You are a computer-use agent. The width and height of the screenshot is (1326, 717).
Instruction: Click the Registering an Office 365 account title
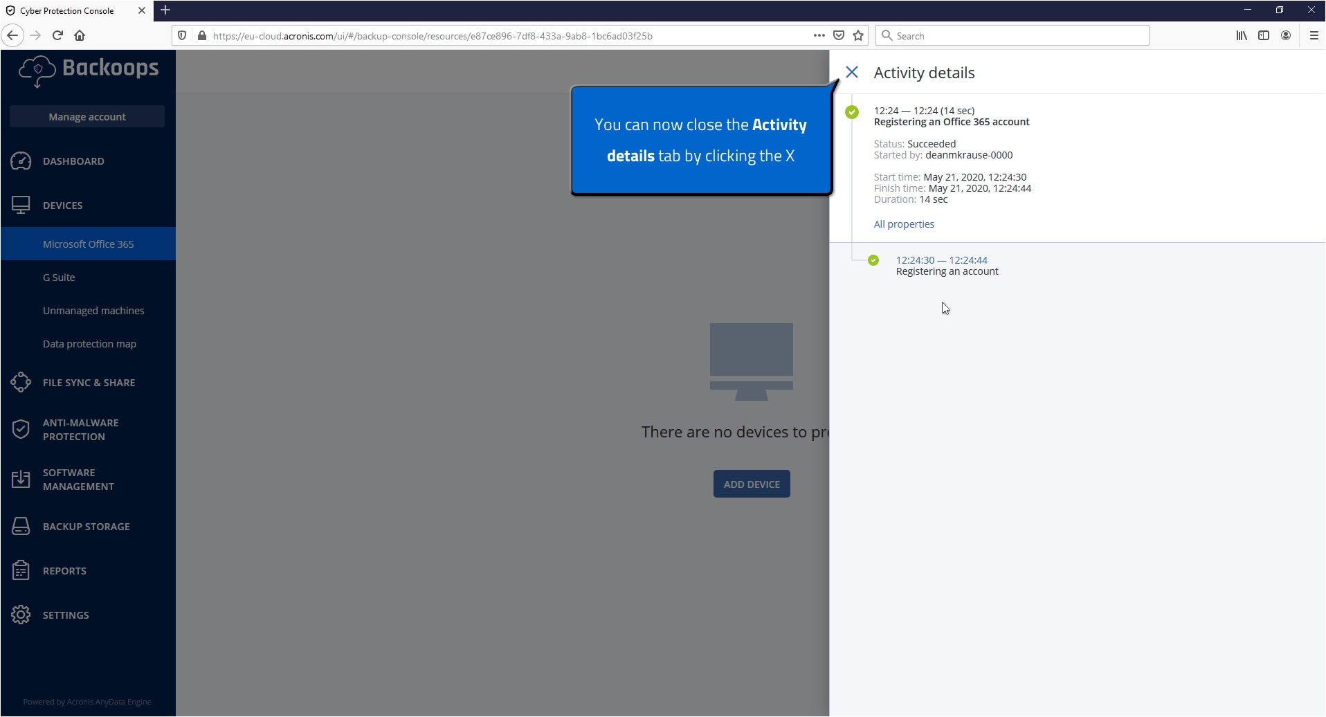[952, 122]
